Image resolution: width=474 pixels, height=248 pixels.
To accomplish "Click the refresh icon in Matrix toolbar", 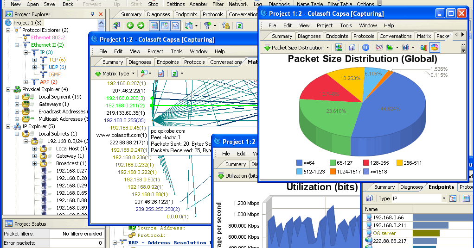I will pyautogui.click(x=174, y=73).
